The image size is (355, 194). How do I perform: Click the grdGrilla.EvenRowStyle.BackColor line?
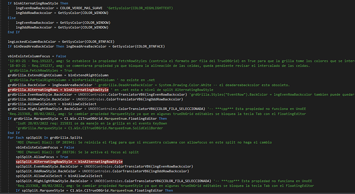tap(97, 94)
